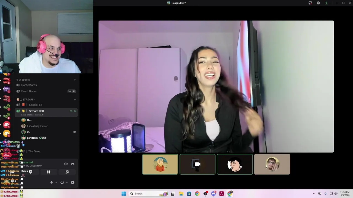Open volume control in system tray
The height and width of the screenshot is (198, 353).
click(x=336, y=194)
